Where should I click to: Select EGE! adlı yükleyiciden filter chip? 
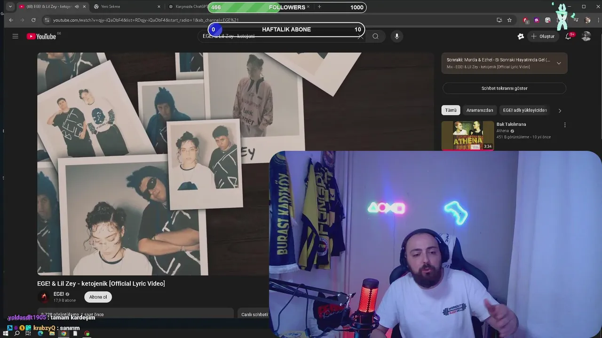coord(525,110)
